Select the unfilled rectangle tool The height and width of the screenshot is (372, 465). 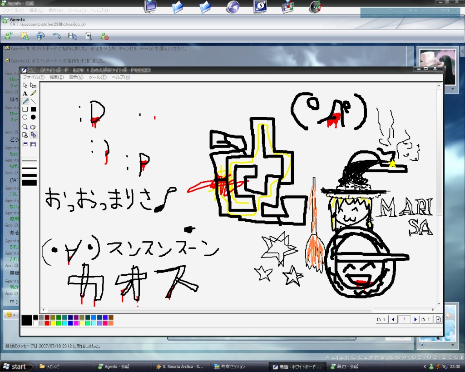25,109
